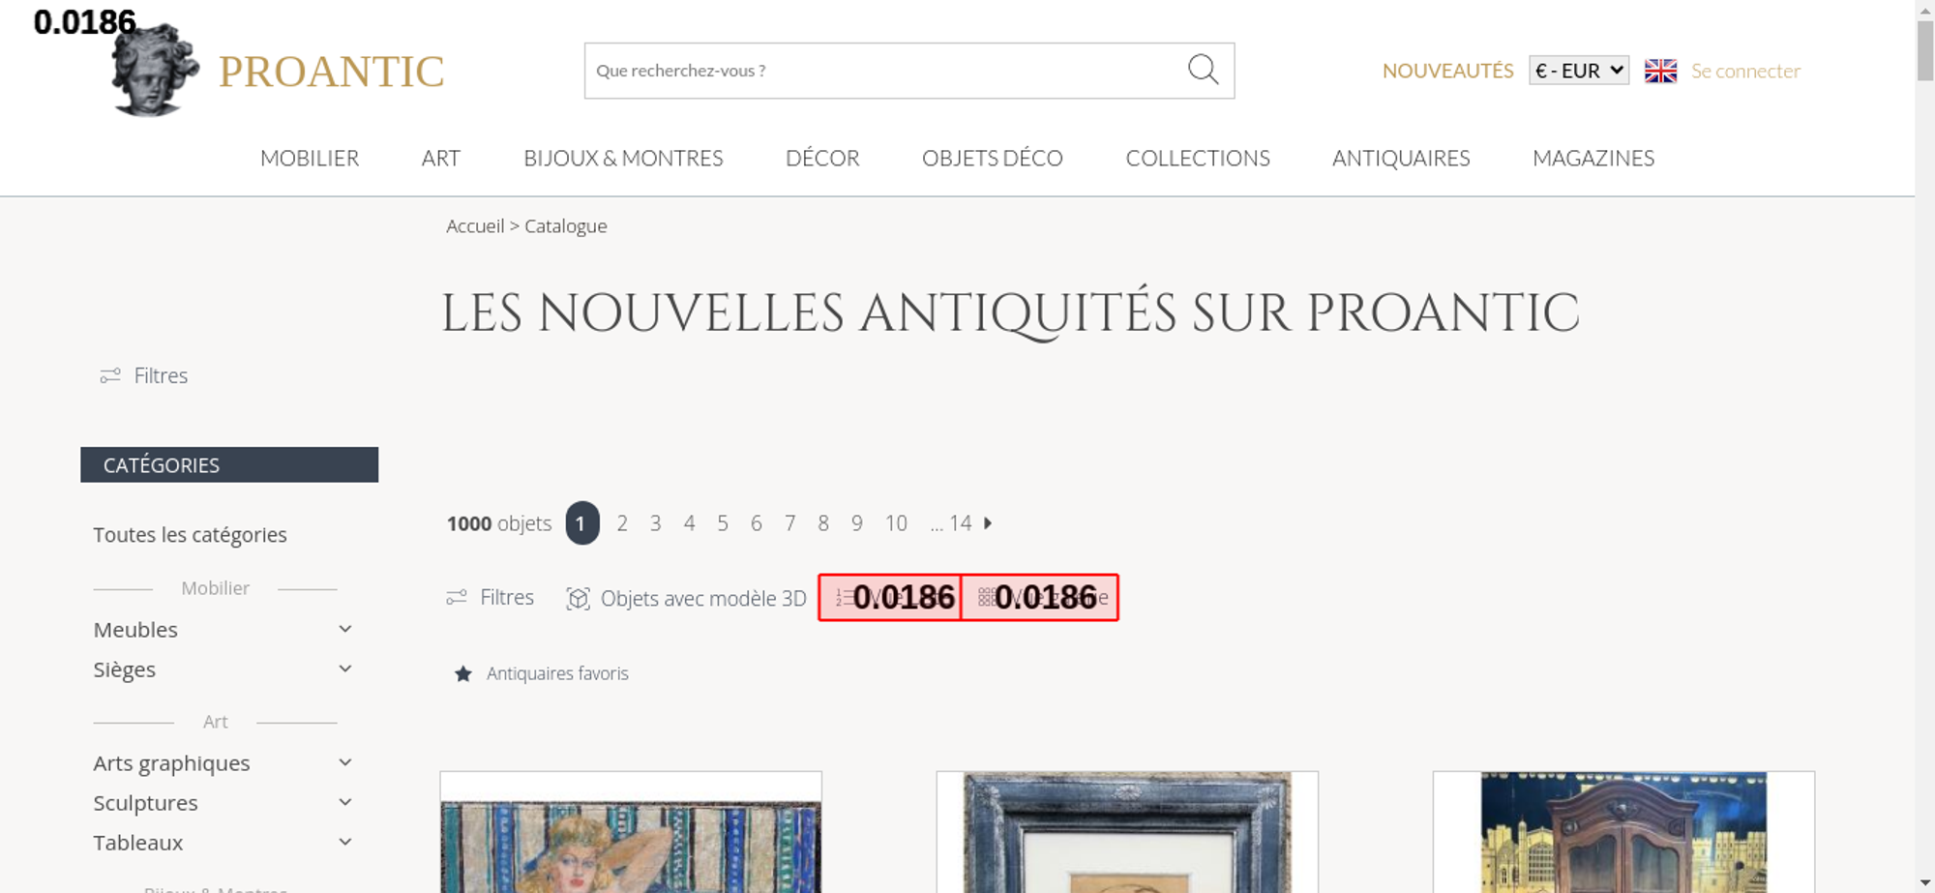Image resolution: width=1935 pixels, height=893 pixels.
Task: Click the Se connecter link
Action: tap(1745, 71)
